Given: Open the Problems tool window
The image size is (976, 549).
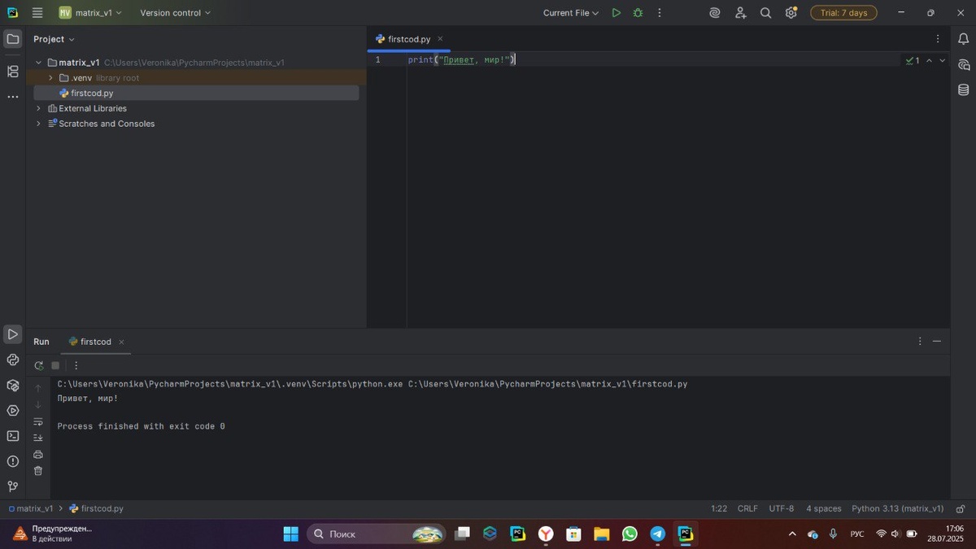Looking at the screenshot, I should 13,461.
